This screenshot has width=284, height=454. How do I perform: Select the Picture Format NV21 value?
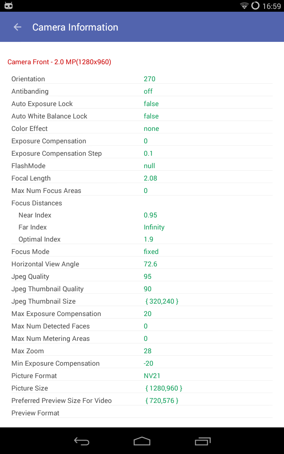[x=151, y=376]
